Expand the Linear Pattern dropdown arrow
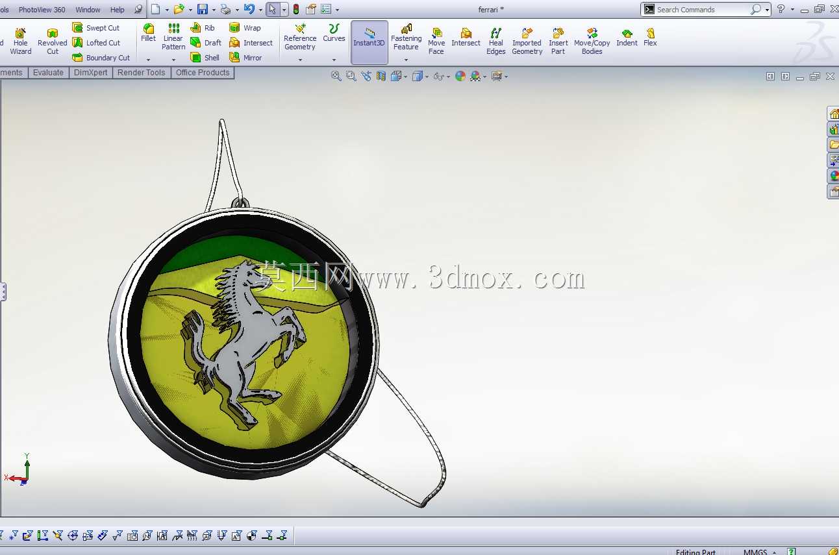Viewport: 839px width, 555px height. (173, 60)
